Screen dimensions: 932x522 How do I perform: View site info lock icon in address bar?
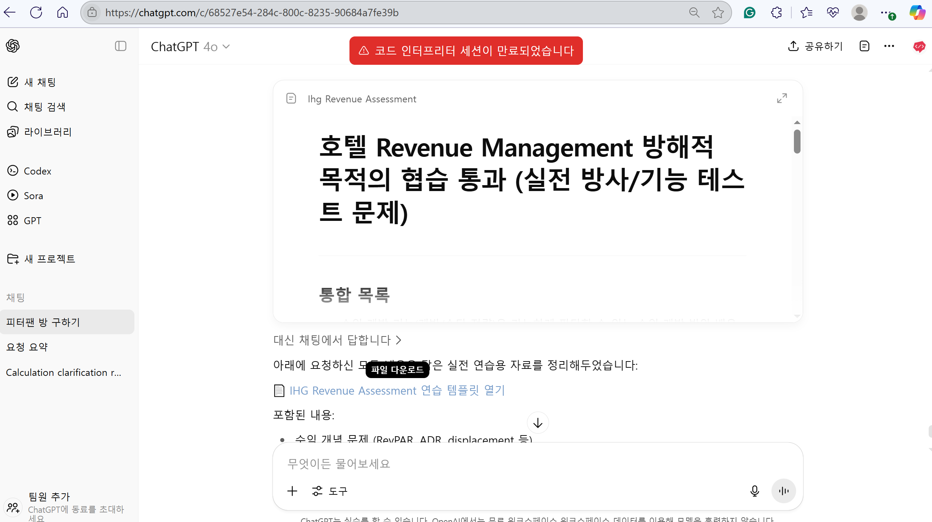[x=92, y=13]
